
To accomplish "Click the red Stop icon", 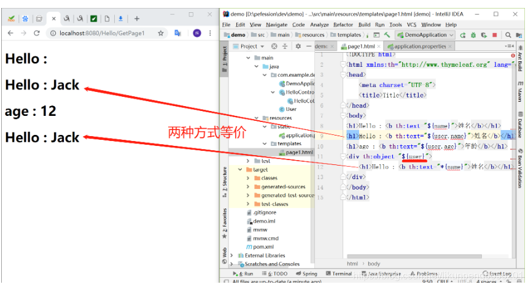I will pyautogui.click(x=495, y=35).
